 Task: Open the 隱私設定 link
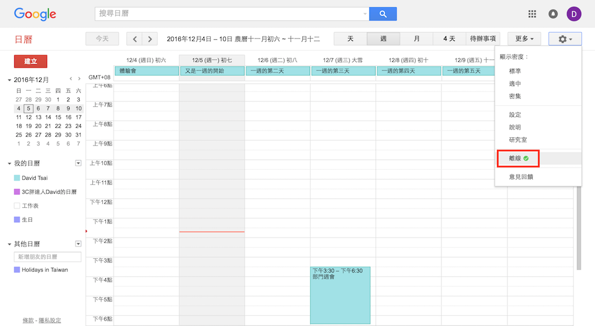[50, 321]
